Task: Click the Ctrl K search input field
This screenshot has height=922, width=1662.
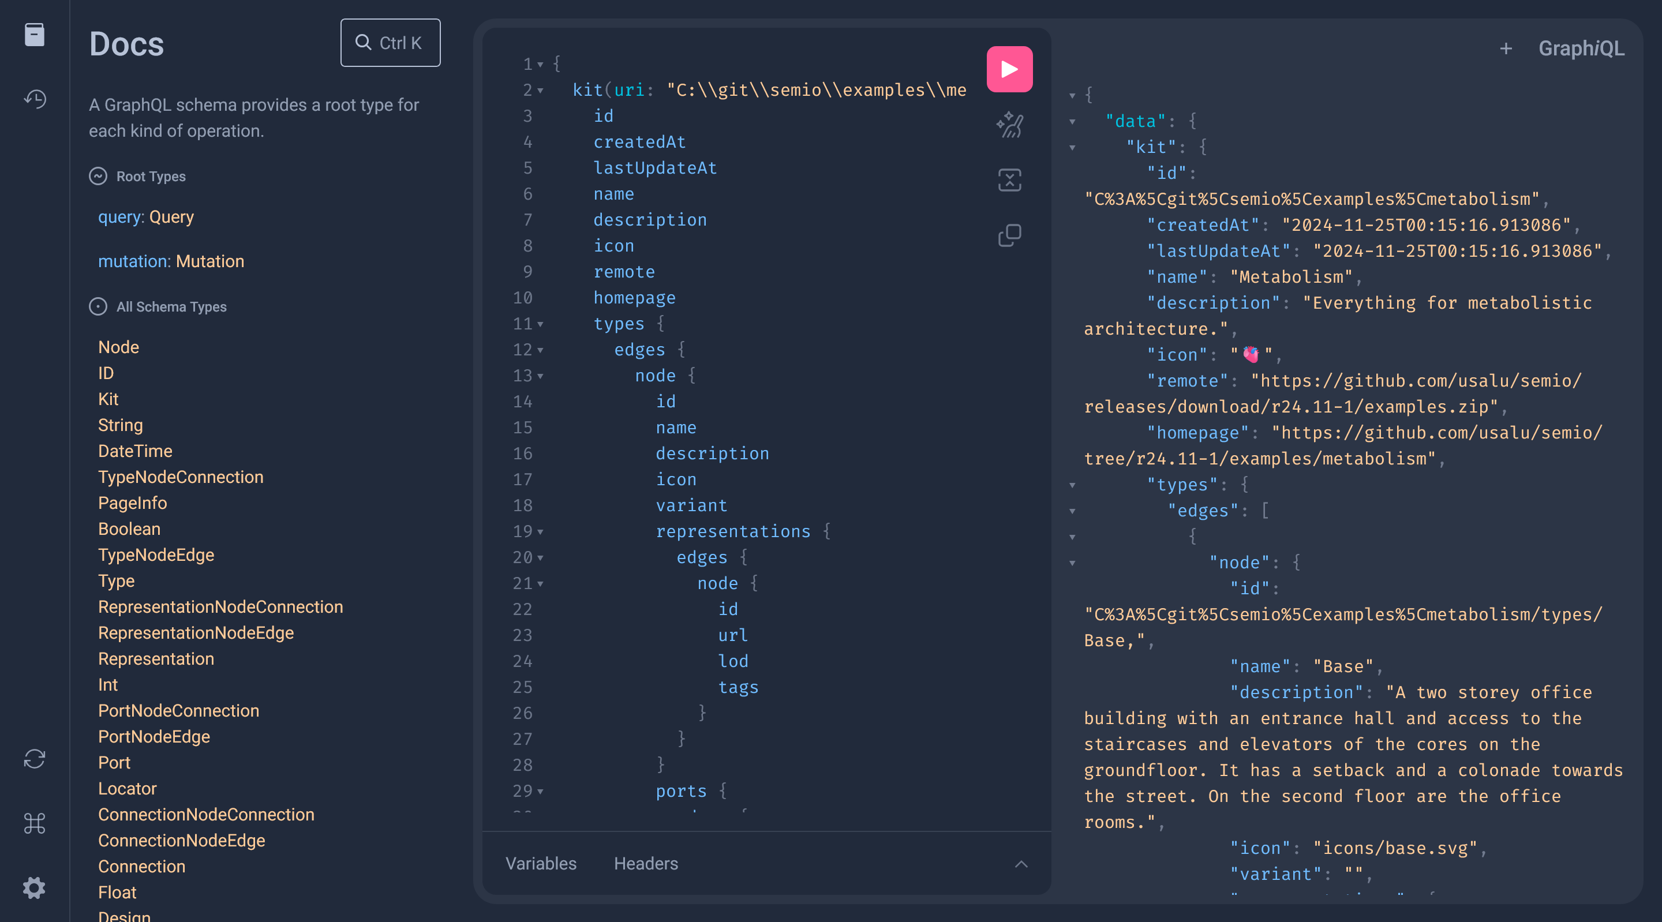Action: [x=391, y=42]
